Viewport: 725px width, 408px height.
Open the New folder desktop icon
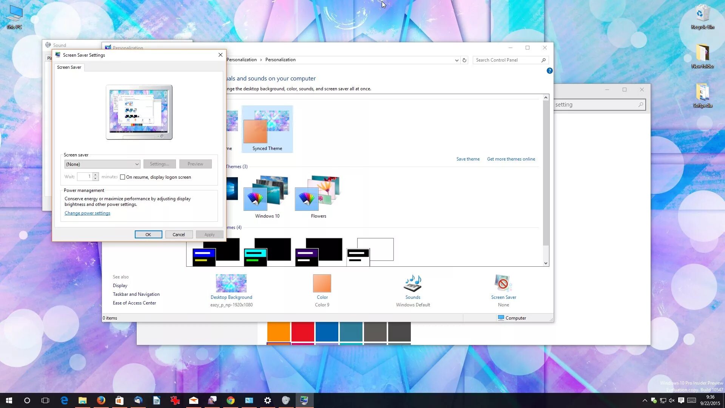click(702, 56)
